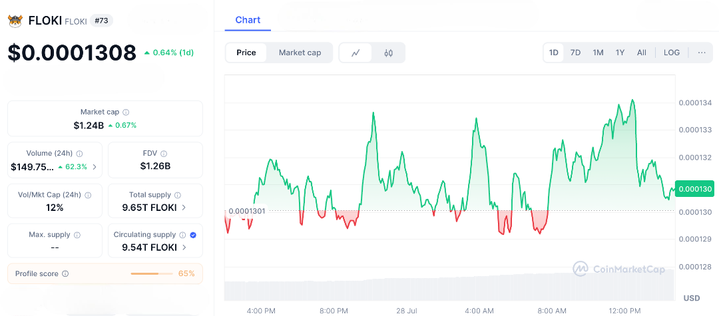
Task: Click the FLOKI coin logo icon
Action: coord(15,21)
